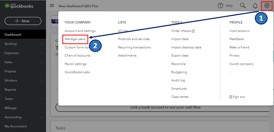
Task: Expand the Expenses sidebar chevron
Action: 41,53
